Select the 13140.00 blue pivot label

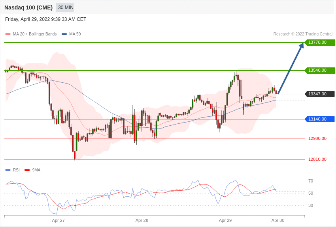click(319, 119)
